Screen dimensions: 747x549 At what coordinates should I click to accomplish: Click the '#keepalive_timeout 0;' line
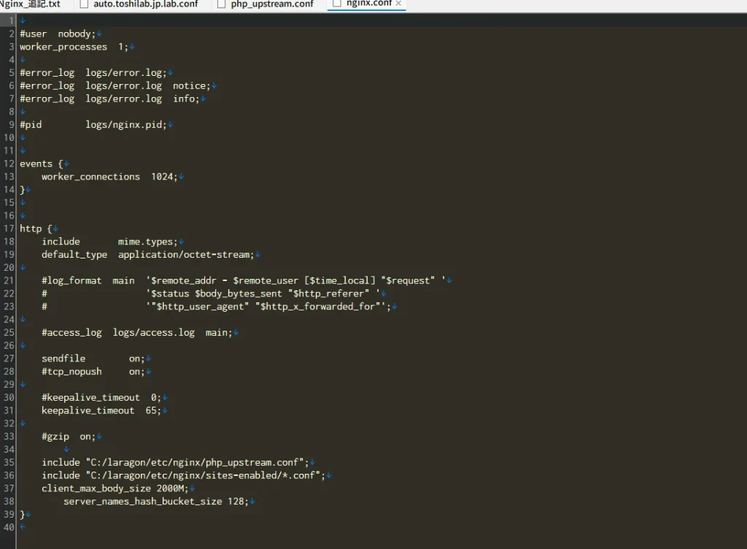[x=101, y=397]
